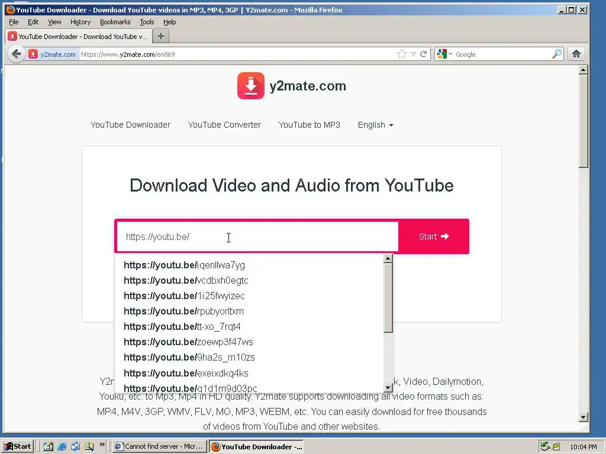This screenshot has width=606, height=454.
Task: Click the Outlook Express quick launch icon
Action: [x=75, y=446]
